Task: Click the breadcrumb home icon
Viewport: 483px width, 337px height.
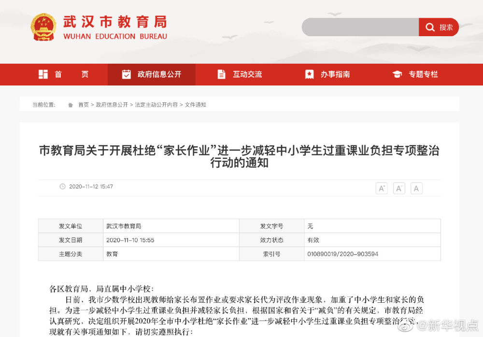Action: (71, 105)
